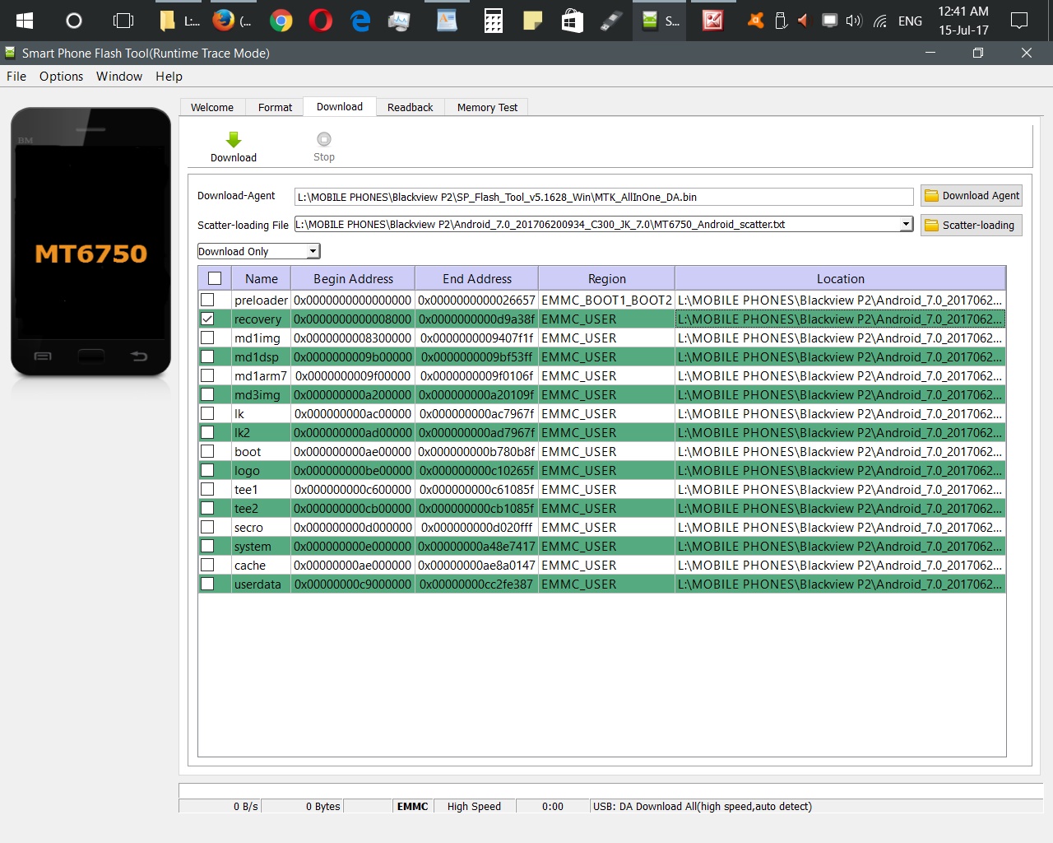
Task: Check the md1img partition checkbox
Action: tap(207, 338)
